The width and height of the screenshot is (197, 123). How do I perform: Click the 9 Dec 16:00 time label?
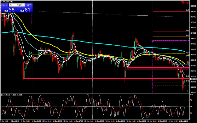(15, 121)
